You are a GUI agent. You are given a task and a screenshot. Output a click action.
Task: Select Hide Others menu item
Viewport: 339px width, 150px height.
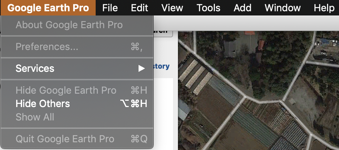[77, 104]
